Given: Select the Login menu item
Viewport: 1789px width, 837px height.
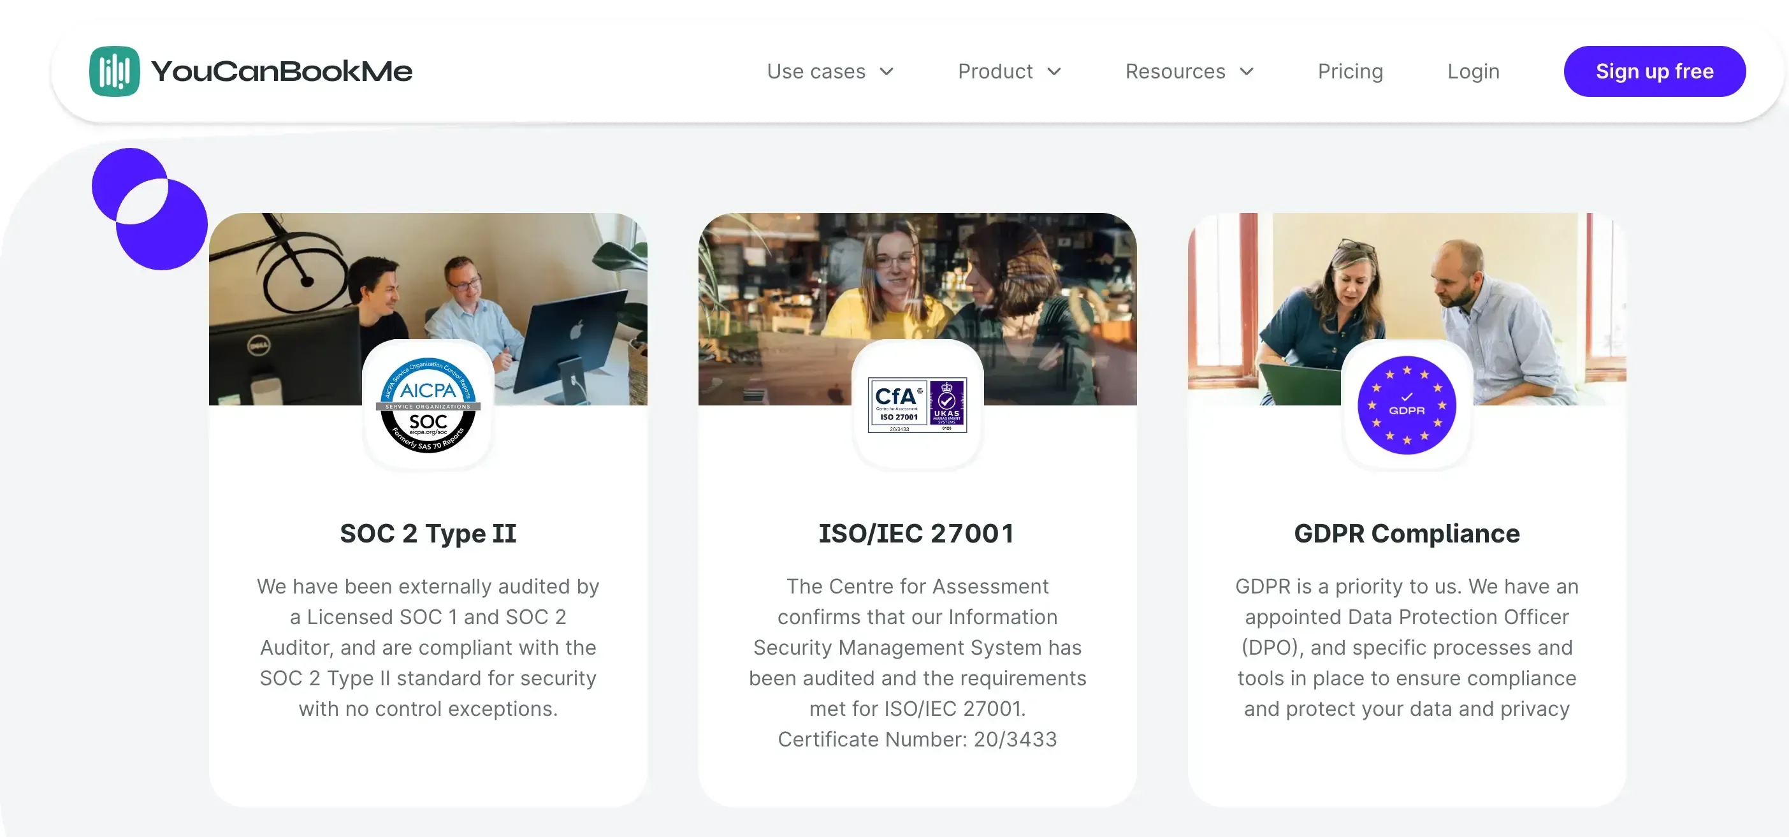Looking at the screenshot, I should [x=1472, y=71].
